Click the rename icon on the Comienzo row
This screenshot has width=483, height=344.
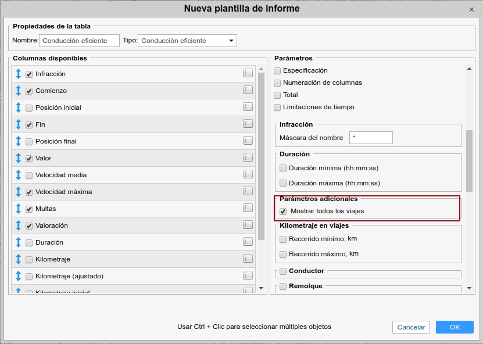248,90
